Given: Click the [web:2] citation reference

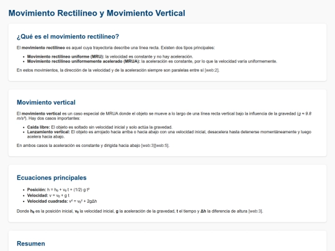Looking at the screenshot, I should 212,70.
